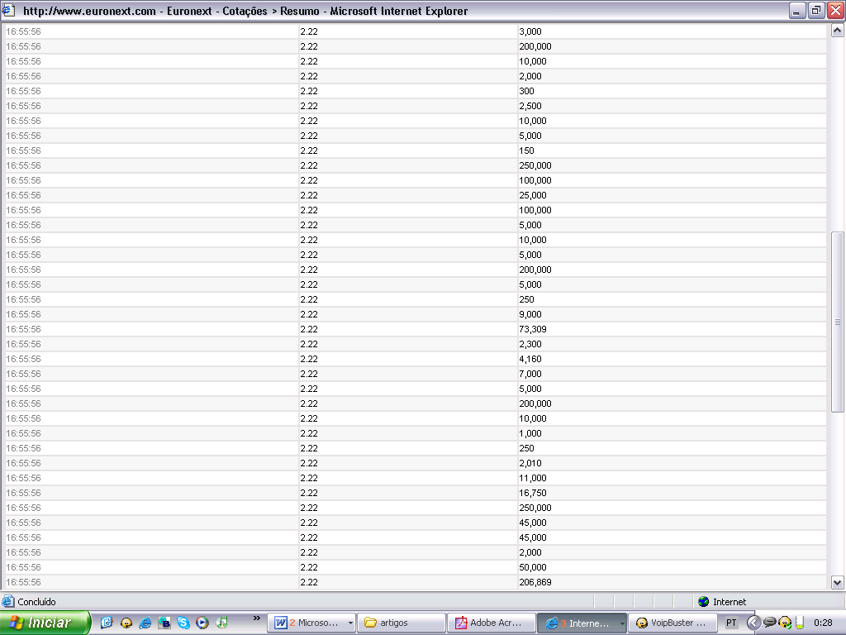
Task: Click the speech bubble system tray icon
Action: [770, 623]
